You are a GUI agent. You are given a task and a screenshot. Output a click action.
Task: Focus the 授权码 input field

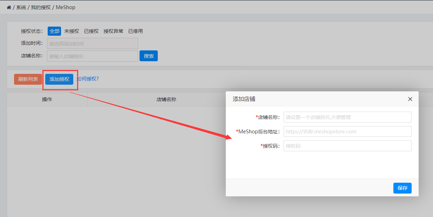click(x=347, y=146)
